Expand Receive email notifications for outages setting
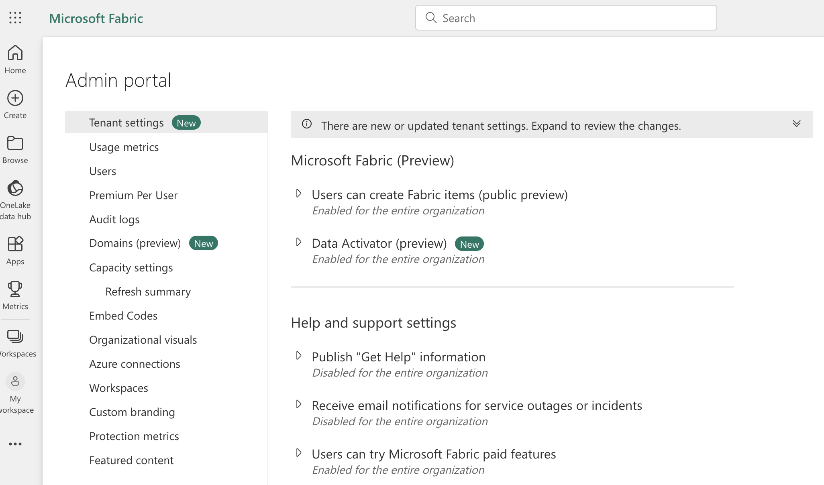 (x=299, y=404)
